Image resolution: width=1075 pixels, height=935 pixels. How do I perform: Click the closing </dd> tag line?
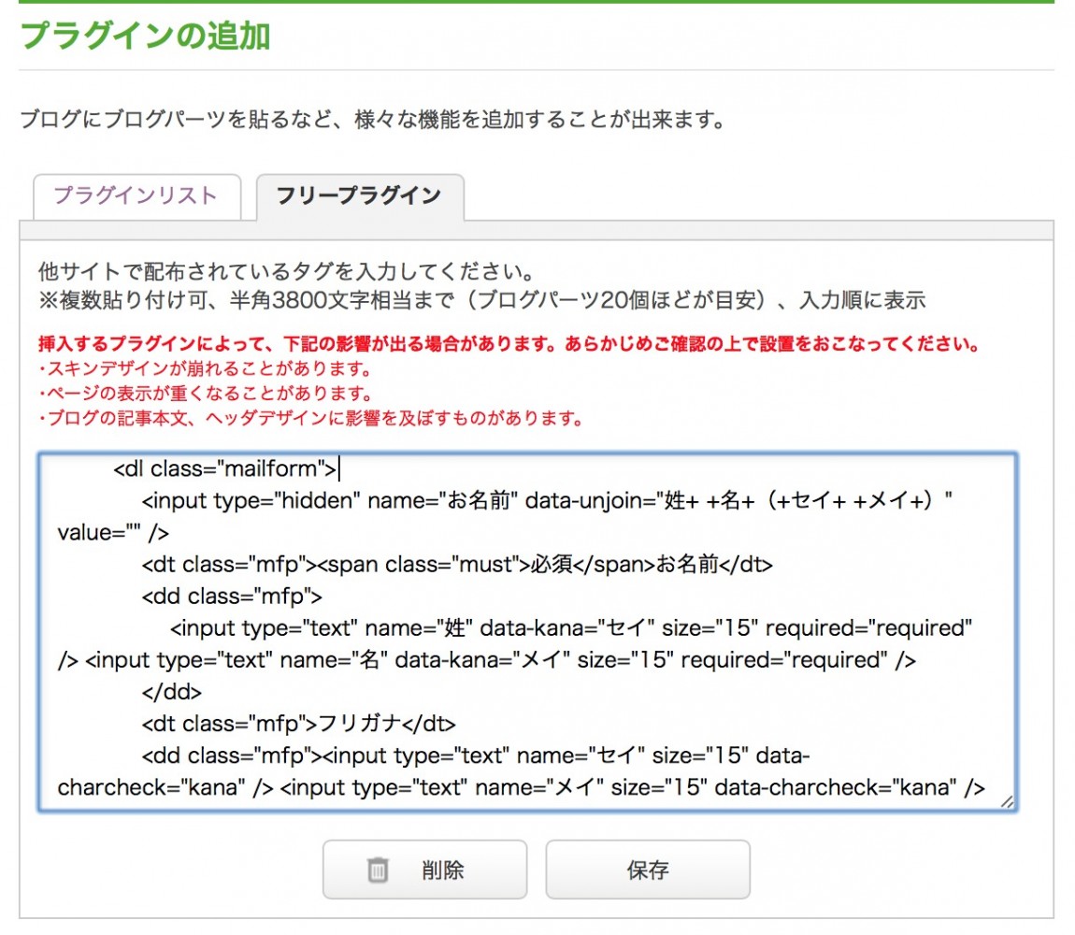(x=171, y=692)
